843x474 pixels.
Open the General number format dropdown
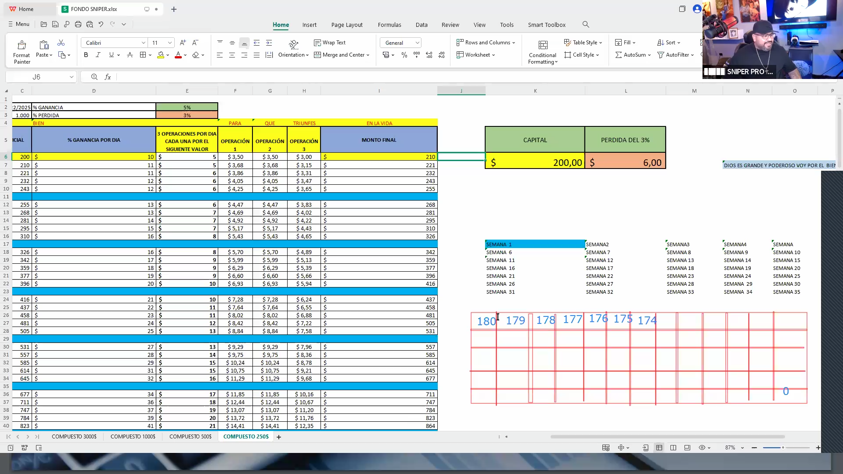click(417, 43)
